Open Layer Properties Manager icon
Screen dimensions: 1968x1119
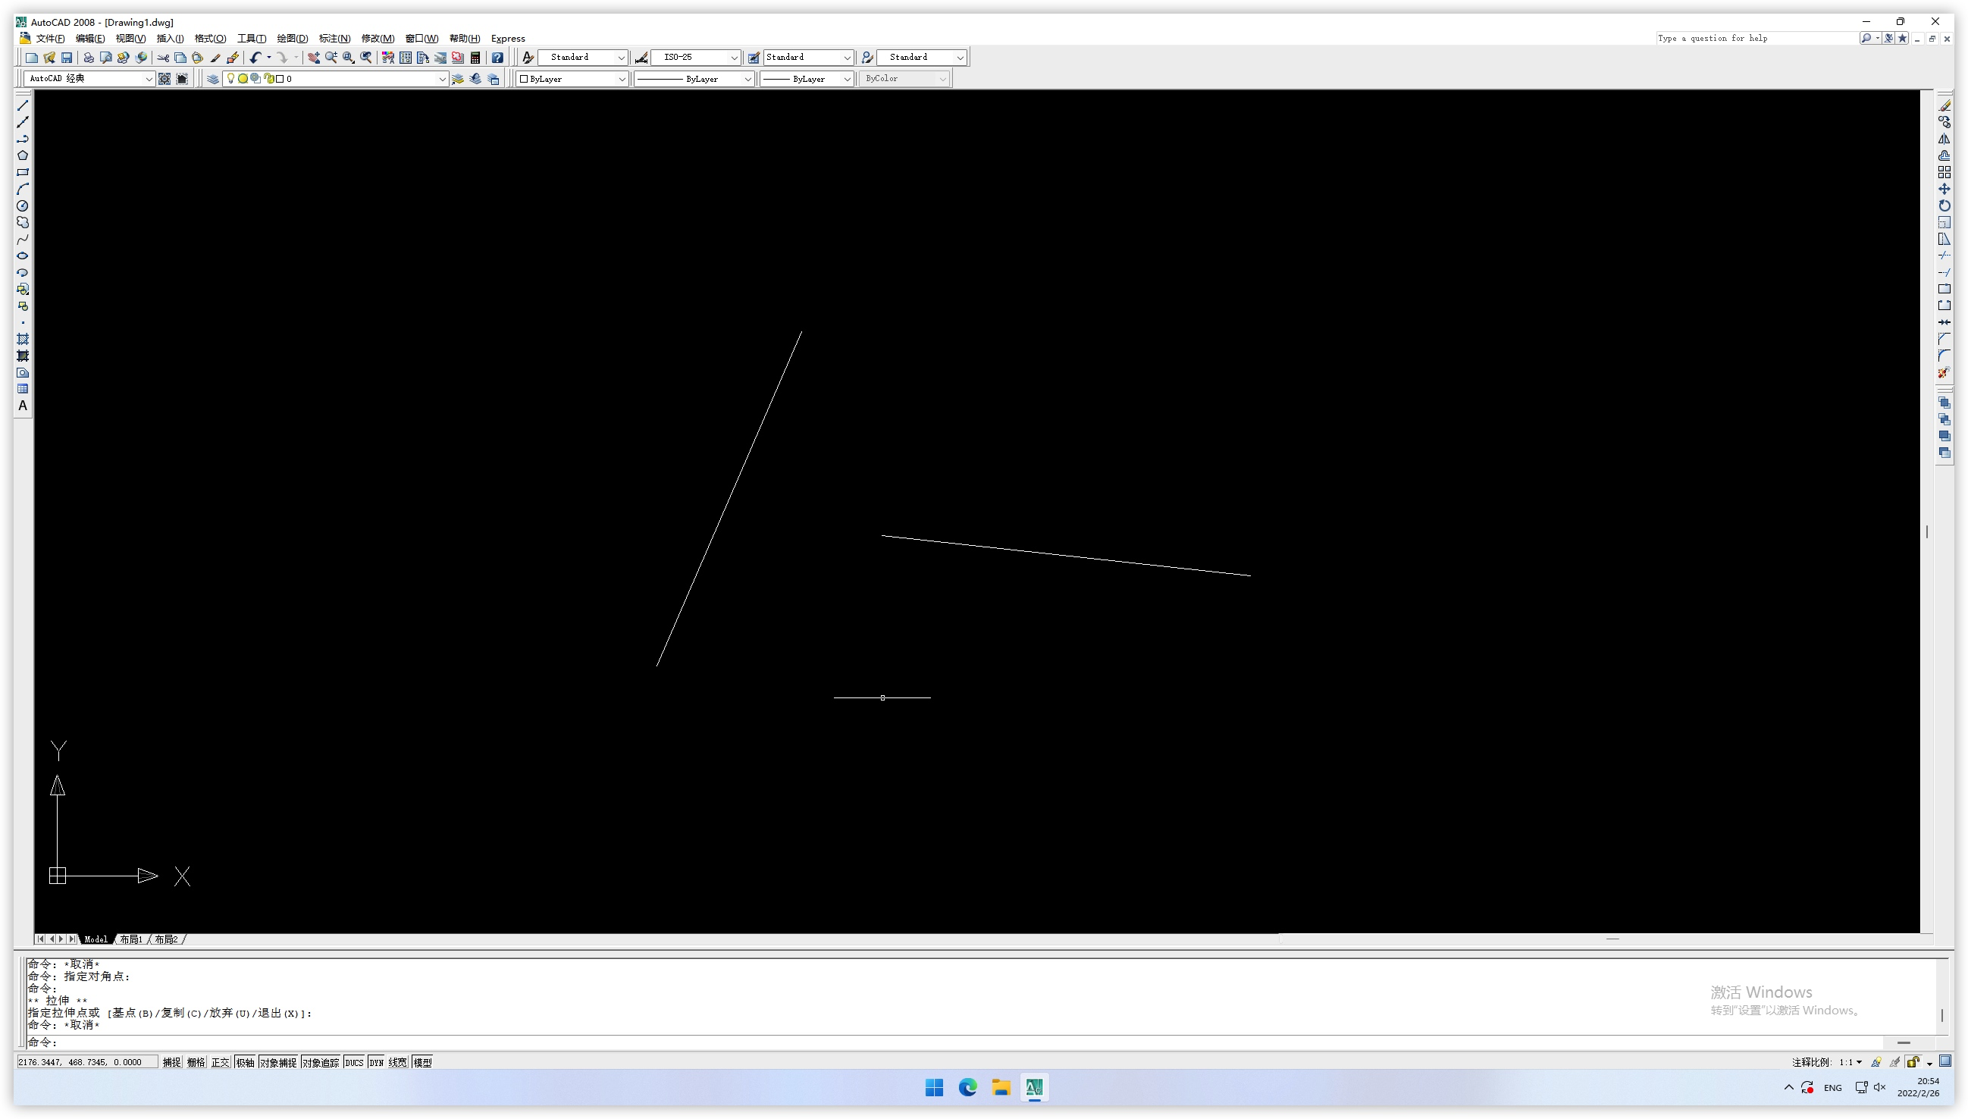[213, 79]
